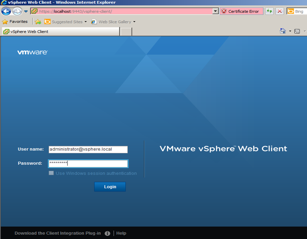Open Web Slice Gallery link

pos(111,22)
